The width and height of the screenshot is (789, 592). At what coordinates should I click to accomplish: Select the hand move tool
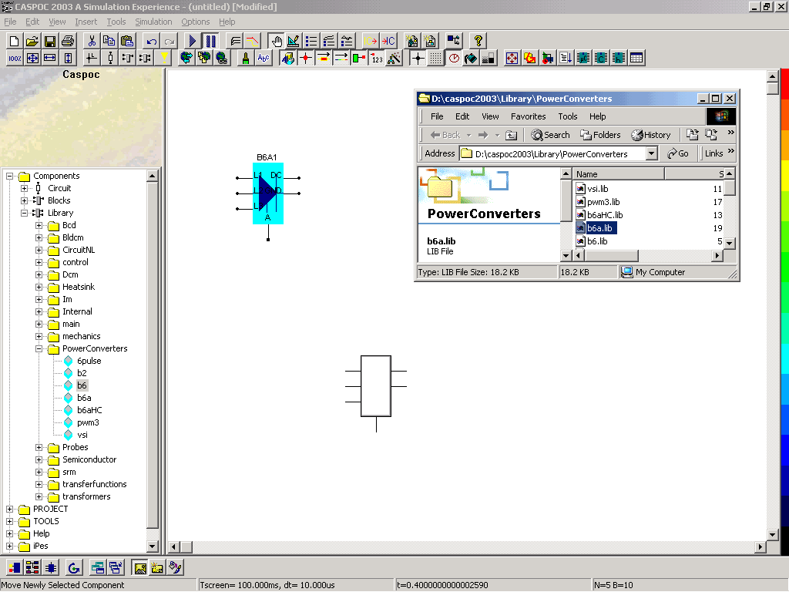[x=276, y=41]
